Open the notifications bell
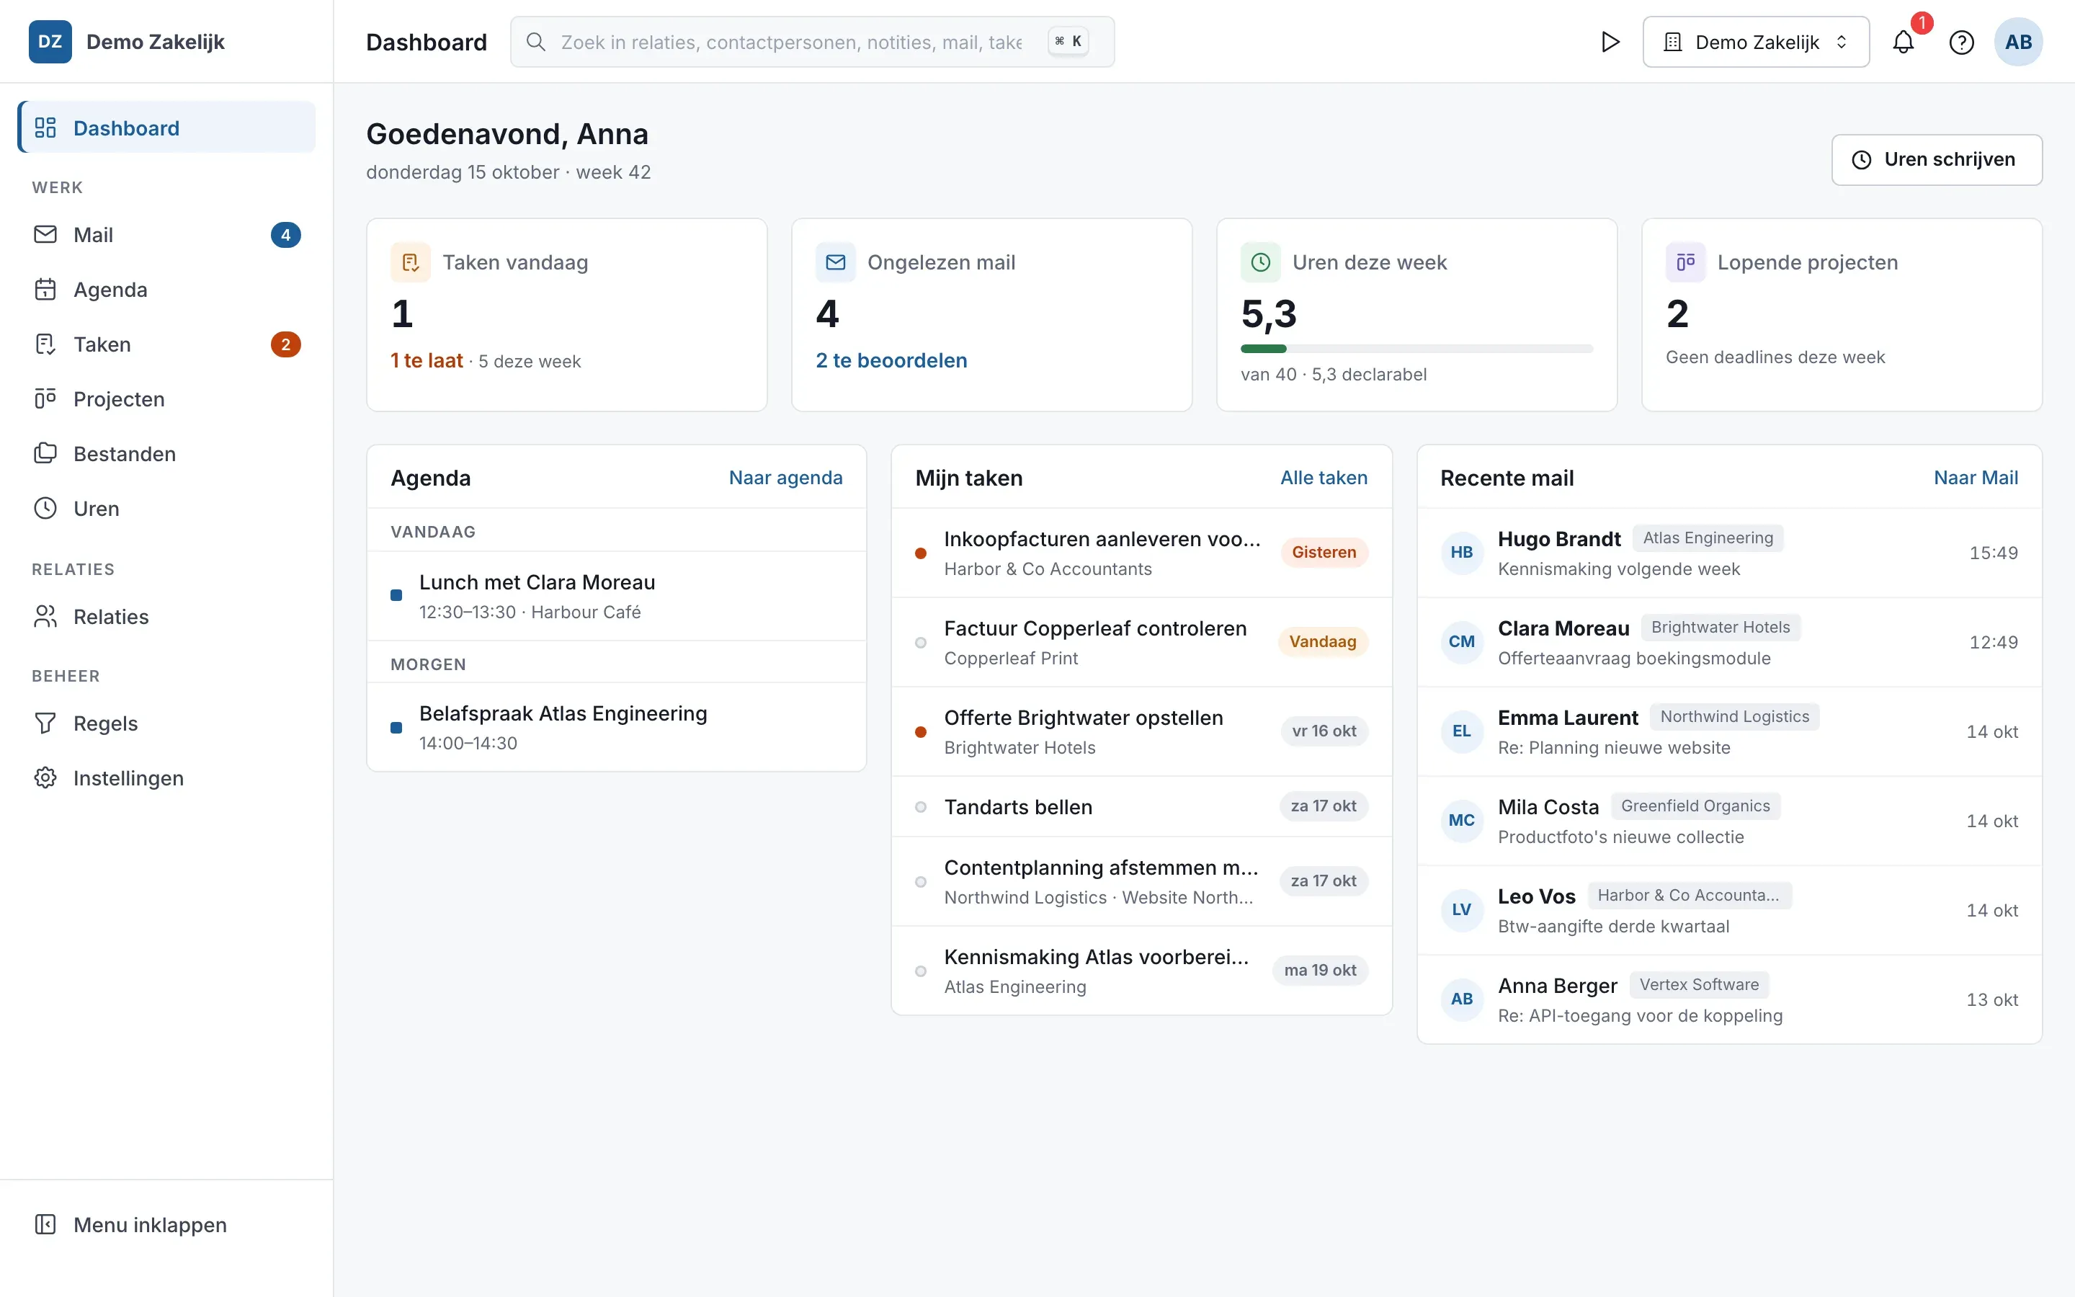Screen dimensions: 2075x1297 tap(1903, 42)
